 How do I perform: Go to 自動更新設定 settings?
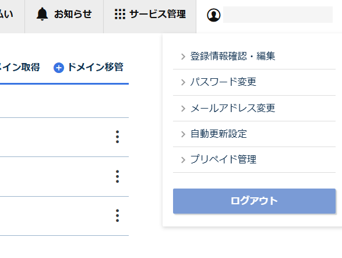[x=254, y=134]
